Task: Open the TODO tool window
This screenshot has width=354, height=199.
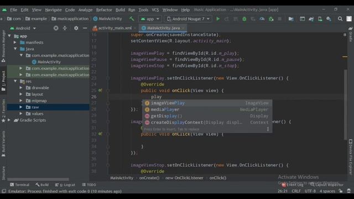Action: pos(89,185)
